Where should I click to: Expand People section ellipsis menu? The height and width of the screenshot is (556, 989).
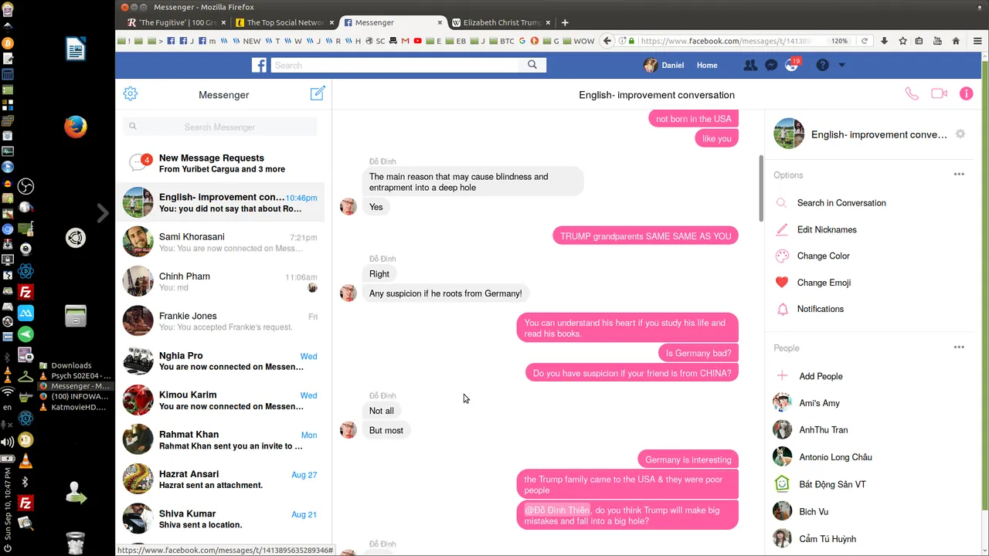point(959,347)
